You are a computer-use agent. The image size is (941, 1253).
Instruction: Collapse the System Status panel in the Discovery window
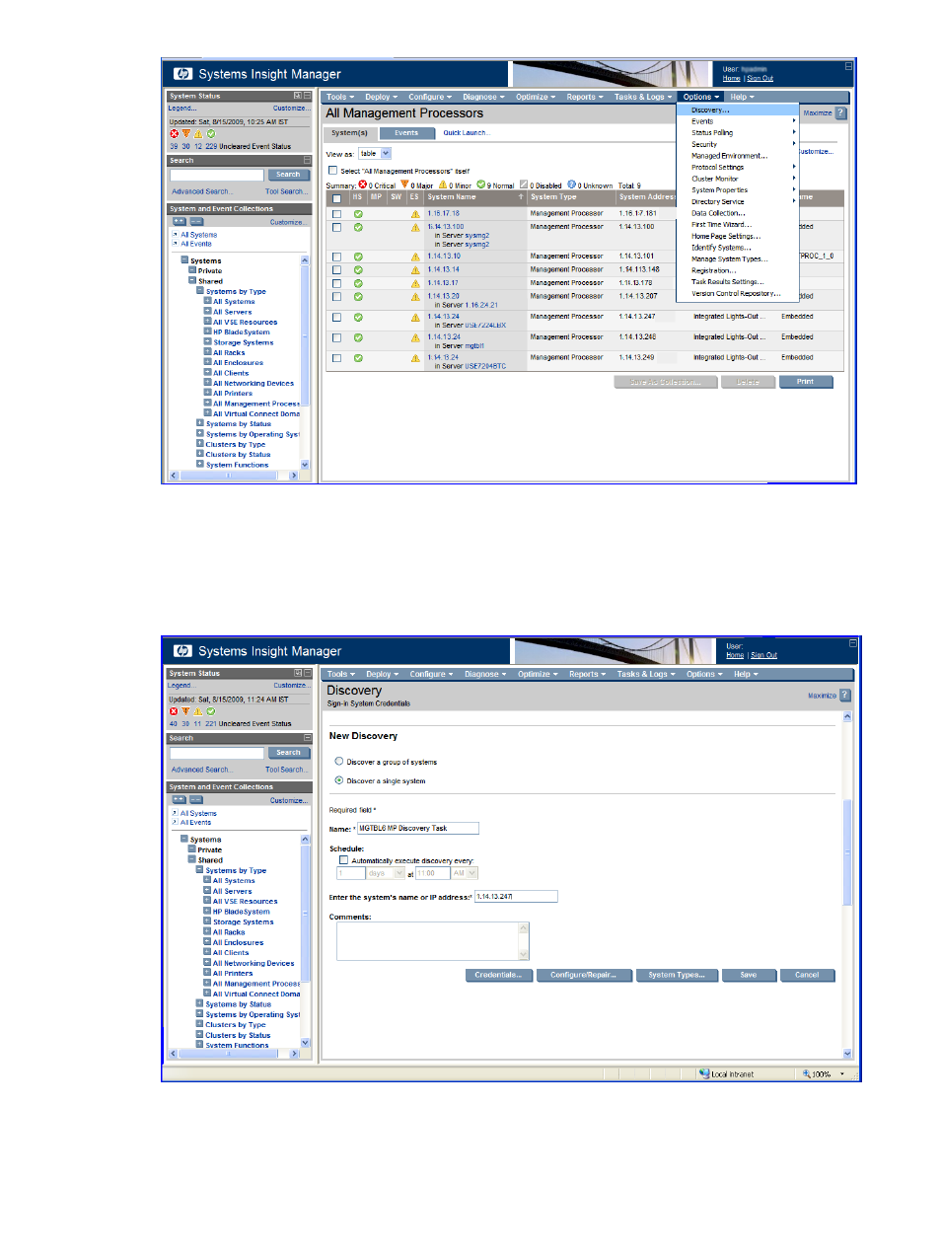[x=306, y=674]
